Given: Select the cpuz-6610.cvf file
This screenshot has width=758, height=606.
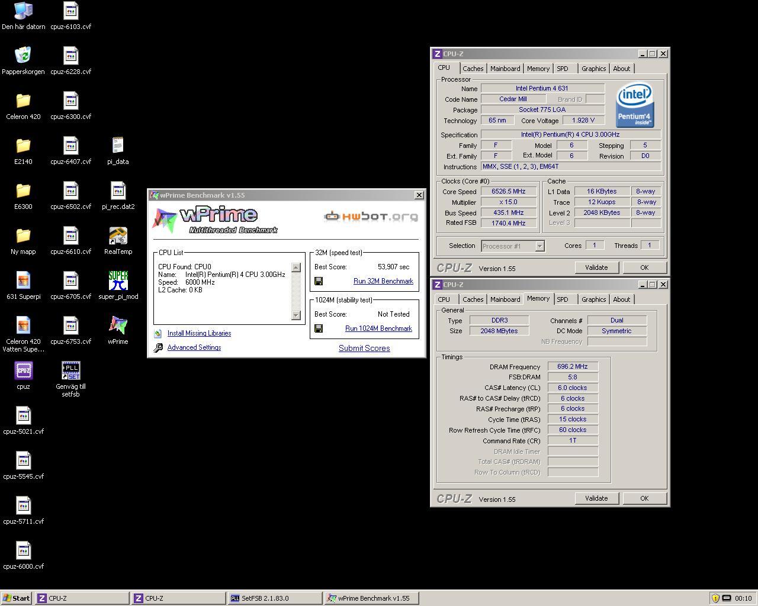Looking at the screenshot, I should click(70, 241).
